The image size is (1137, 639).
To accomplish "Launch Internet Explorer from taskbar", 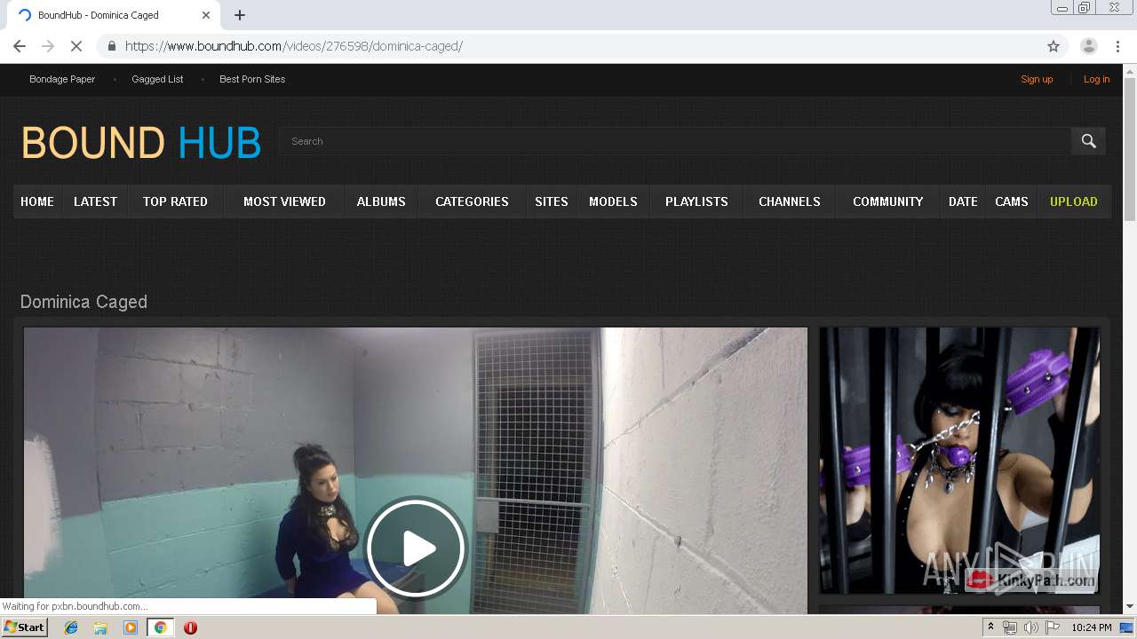I will coord(71,627).
